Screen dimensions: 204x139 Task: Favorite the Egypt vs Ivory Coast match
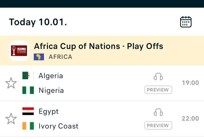(x=11, y=119)
